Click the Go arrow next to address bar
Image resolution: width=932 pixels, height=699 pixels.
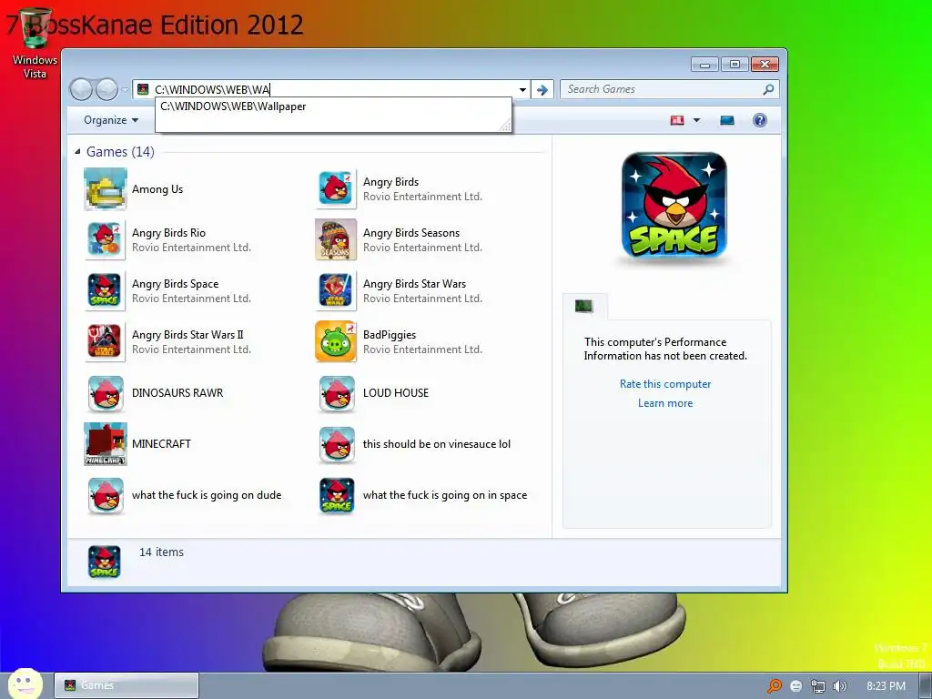click(542, 90)
